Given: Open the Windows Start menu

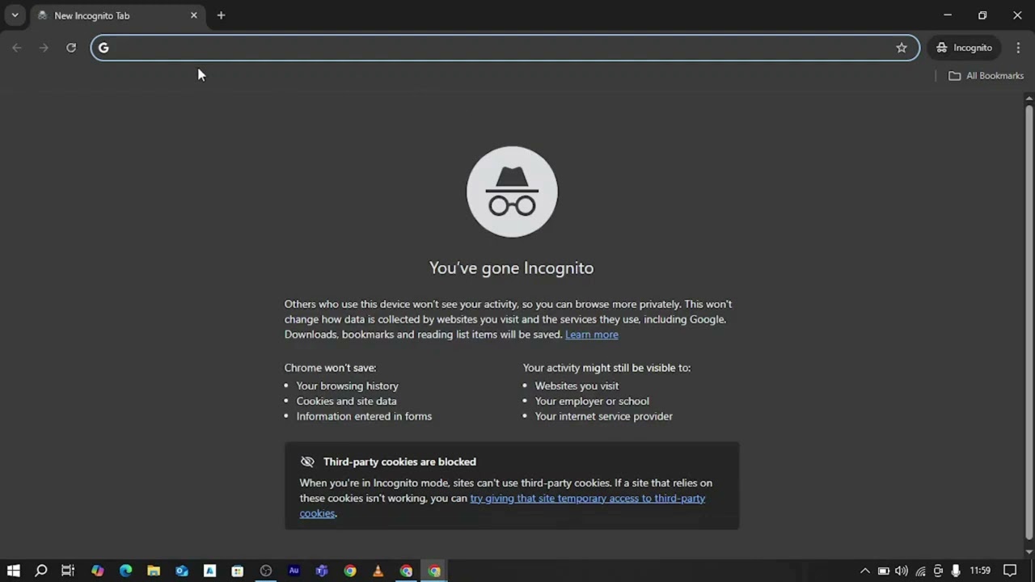Looking at the screenshot, I should point(14,571).
